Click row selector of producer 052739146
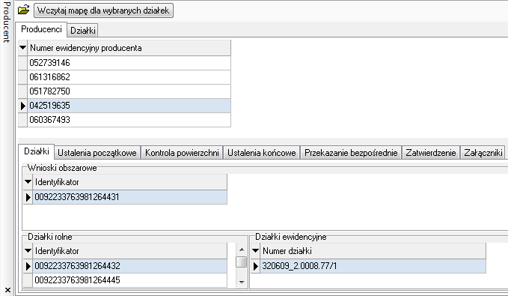The height and width of the screenshot is (296, 508). (x=22, y=63)
